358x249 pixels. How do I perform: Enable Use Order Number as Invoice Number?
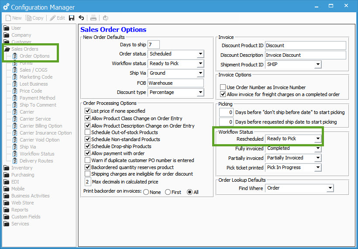pyautogui.click(x=223, y=87)
